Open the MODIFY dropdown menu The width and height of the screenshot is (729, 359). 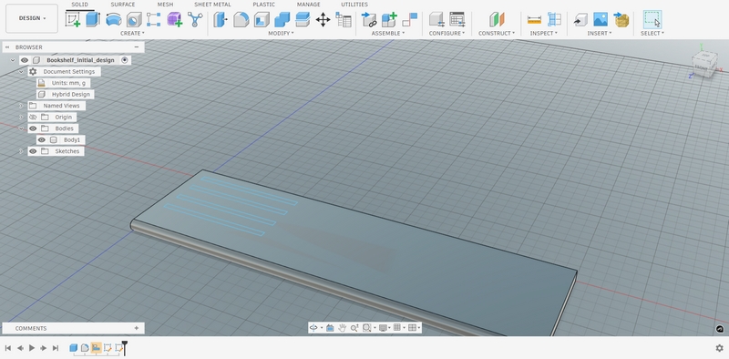[x=281, y=33]
